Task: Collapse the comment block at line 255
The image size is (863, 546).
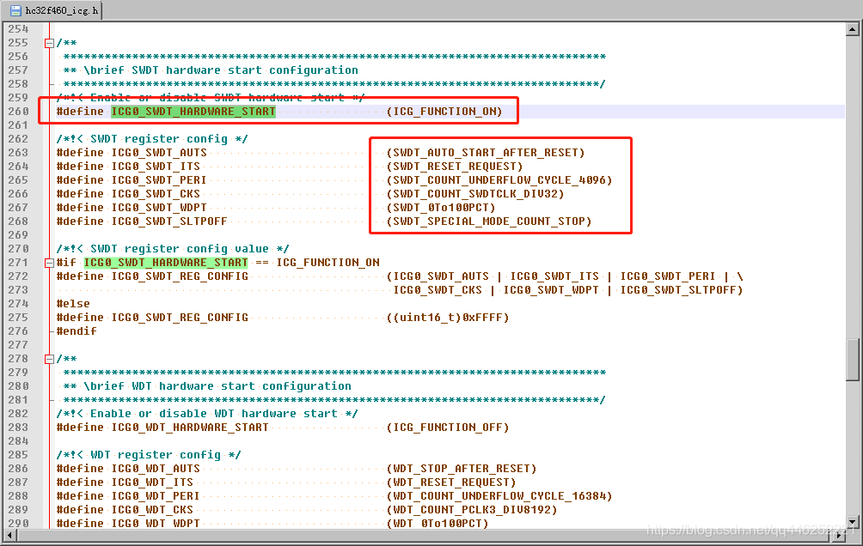Action: 49,43
